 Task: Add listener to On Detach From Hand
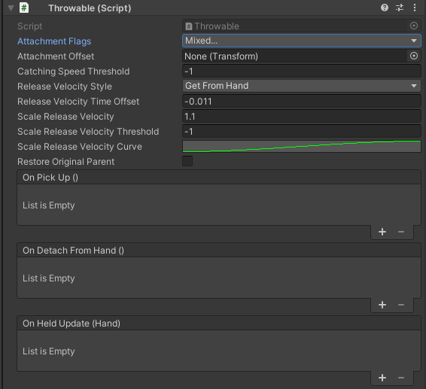(382, 305)
